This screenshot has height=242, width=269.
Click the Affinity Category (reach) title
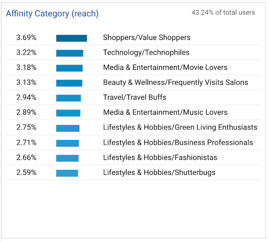pos(52,13)
